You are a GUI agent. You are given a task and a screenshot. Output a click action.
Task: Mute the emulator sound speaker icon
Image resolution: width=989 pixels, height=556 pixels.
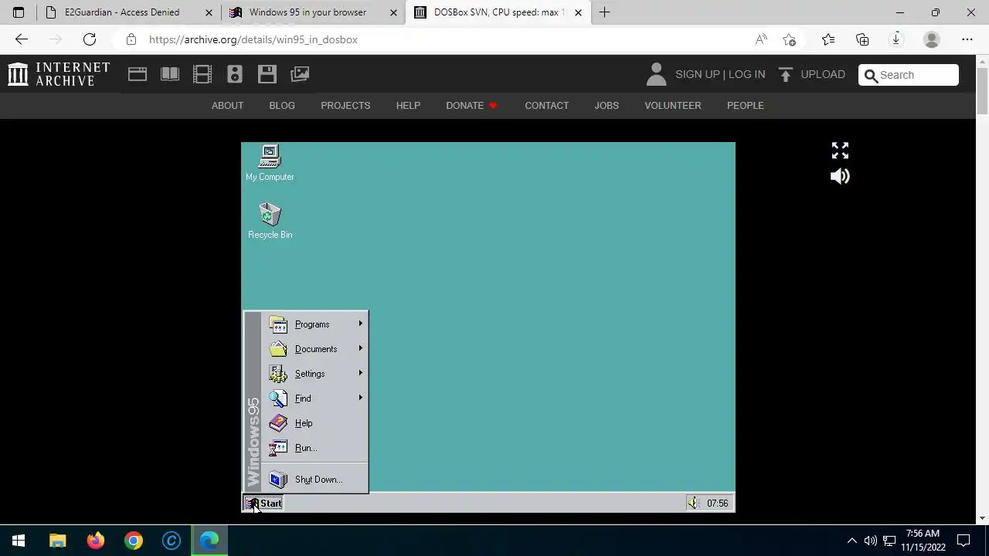pos(840,176)
